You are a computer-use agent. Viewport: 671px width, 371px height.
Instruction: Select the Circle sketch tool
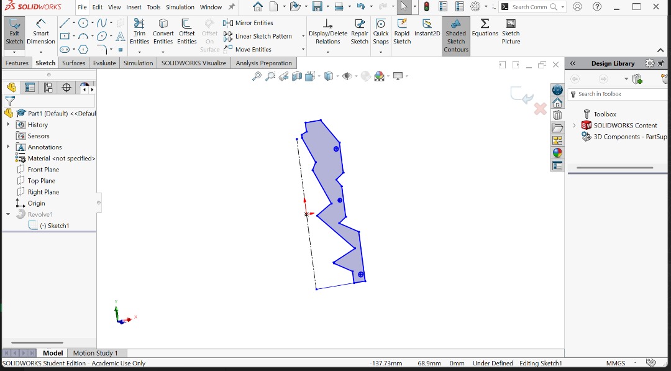83,23
